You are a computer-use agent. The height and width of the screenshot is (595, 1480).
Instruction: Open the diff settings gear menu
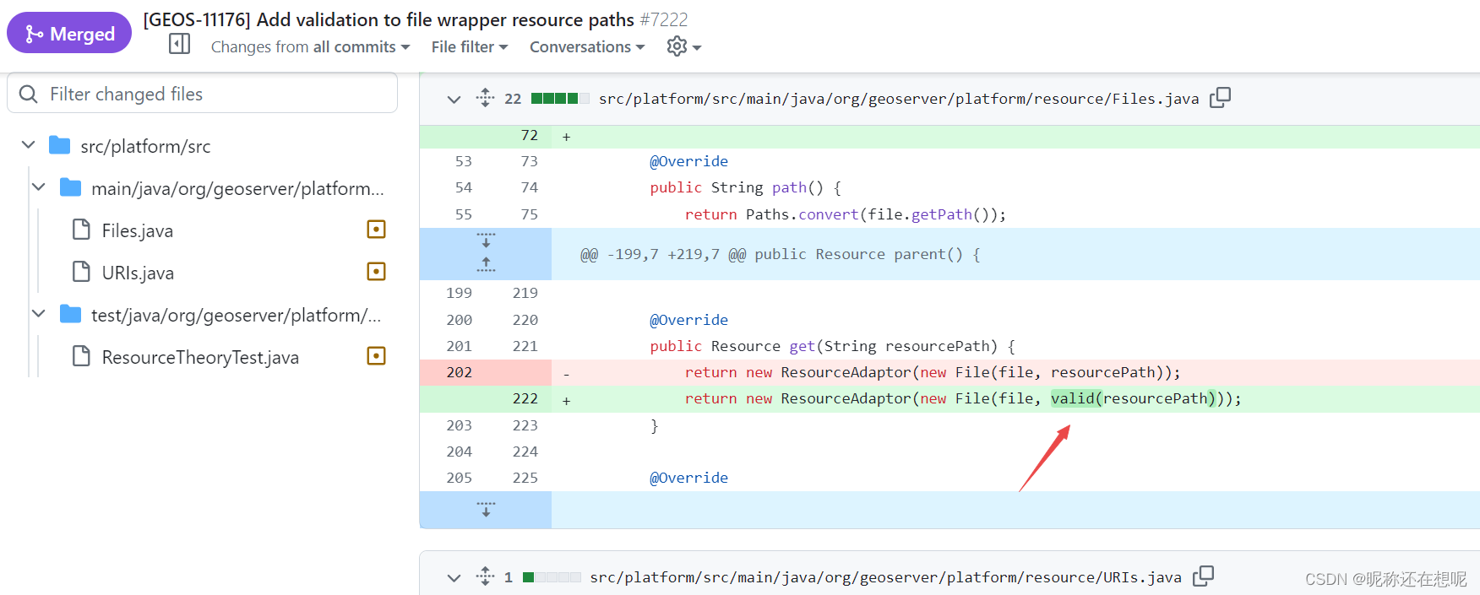coord(683,46)
